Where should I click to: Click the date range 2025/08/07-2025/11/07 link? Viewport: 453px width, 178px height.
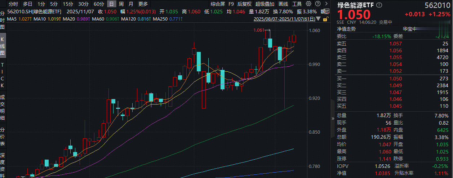tap(284, 19)
